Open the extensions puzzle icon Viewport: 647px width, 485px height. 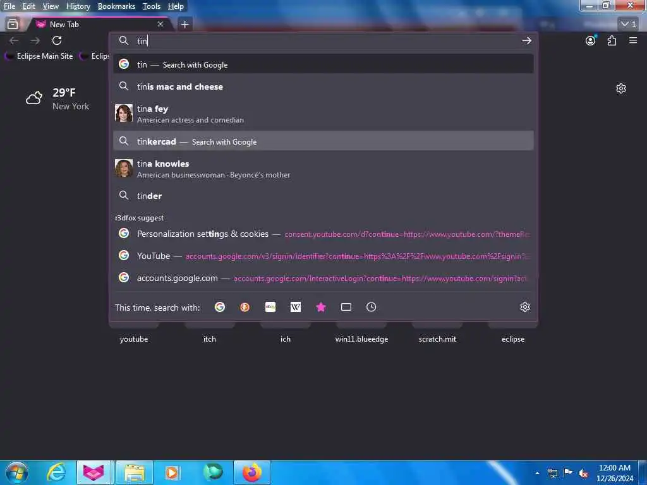(x=612, y=40)
